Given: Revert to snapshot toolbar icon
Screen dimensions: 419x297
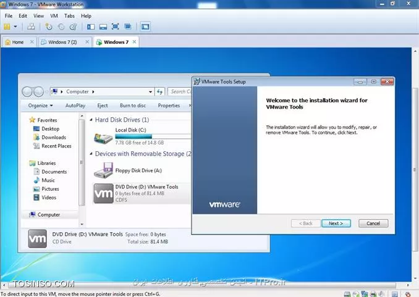Looking at the screenshot, I should point(61,27).
